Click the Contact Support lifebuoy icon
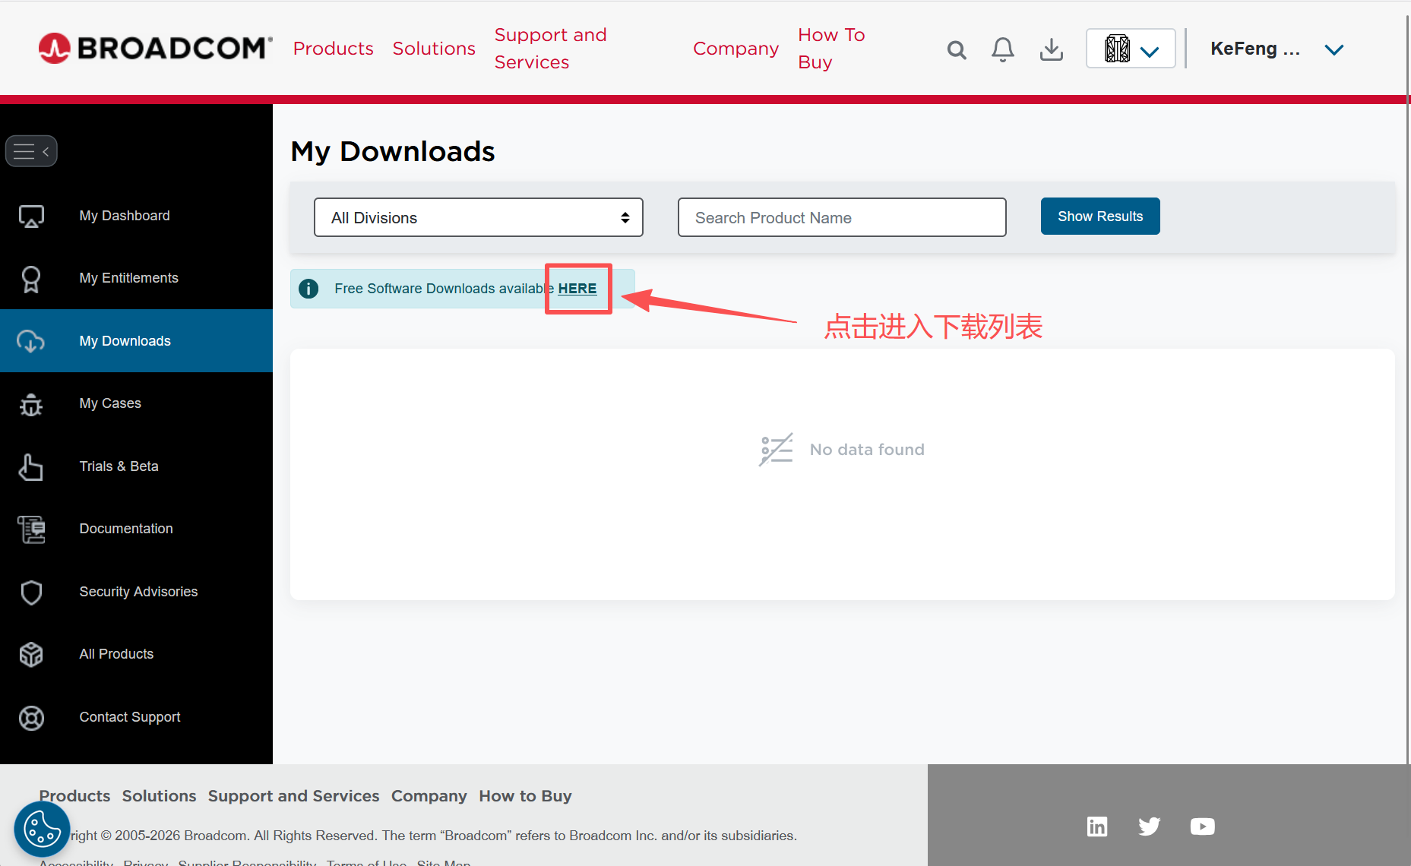 (x=31, y=718)
